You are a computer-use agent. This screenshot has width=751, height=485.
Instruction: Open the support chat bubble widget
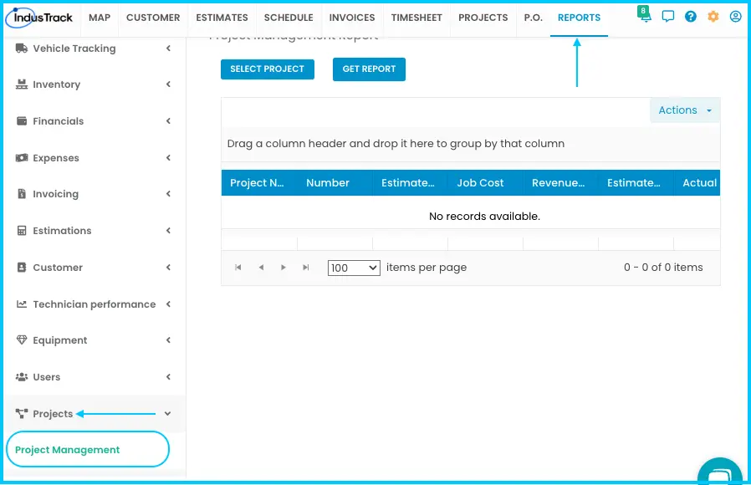720,472
